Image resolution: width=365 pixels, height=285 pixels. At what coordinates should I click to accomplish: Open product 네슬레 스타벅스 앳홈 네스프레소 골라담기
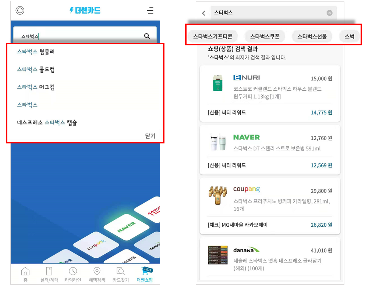coord(277,265)
